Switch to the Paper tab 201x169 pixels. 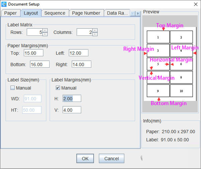(10, 13)
